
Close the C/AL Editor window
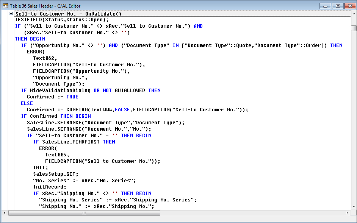pyautogui.click(x=351, y=6)
